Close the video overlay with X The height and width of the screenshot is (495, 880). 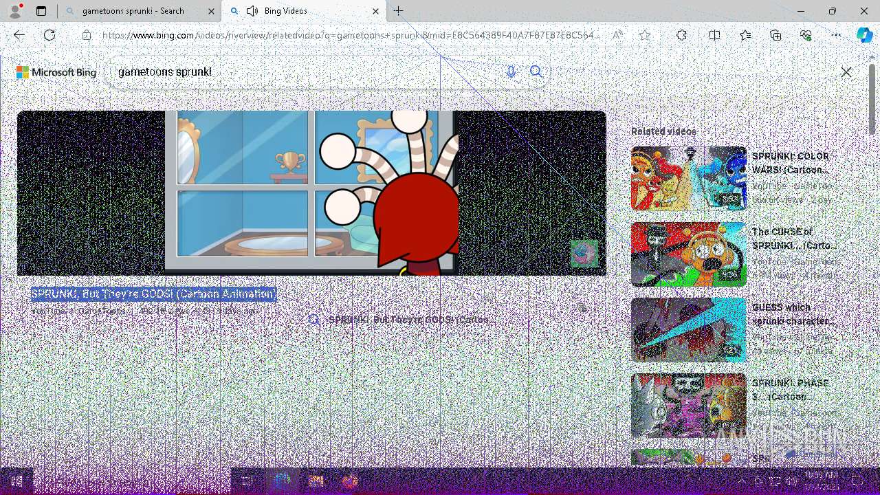pyautogui.click(x=846, y=72)
